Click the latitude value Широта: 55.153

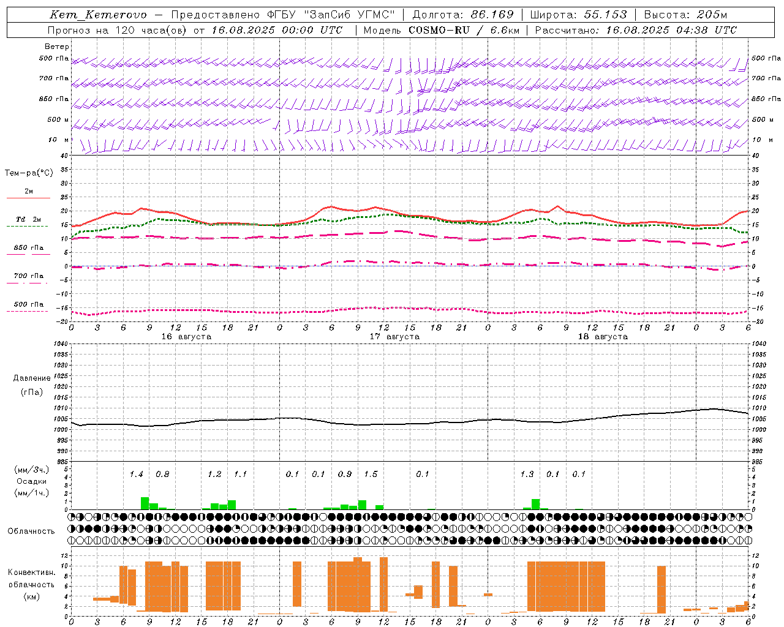[x=578, y=15]
